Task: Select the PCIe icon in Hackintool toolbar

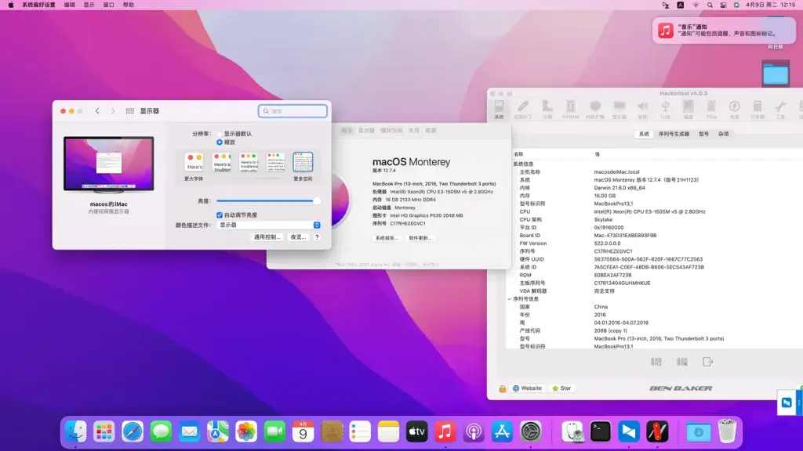Action: click(x=711, y=109)
